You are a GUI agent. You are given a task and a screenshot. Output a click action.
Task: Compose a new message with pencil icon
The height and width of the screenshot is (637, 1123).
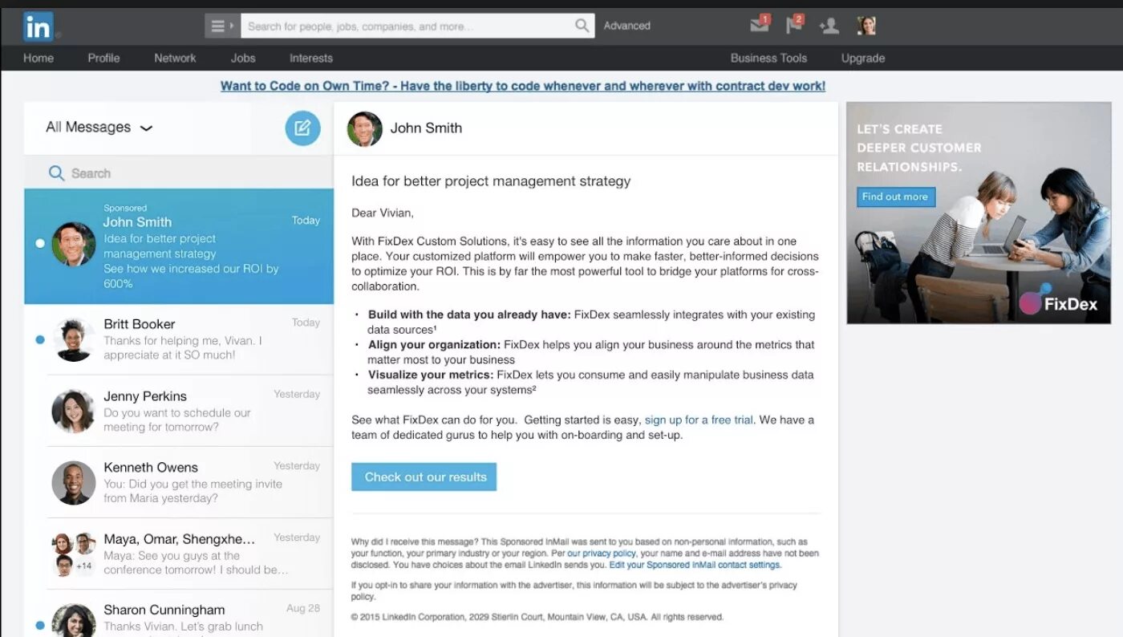click(302, 128)
